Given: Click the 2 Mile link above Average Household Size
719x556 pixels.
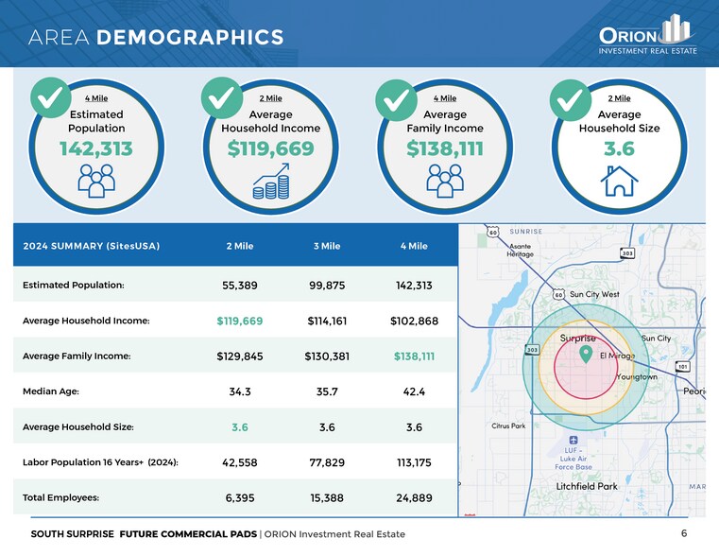Looking at the screenshot, I should pyautogui.click(x=619, y=97).
